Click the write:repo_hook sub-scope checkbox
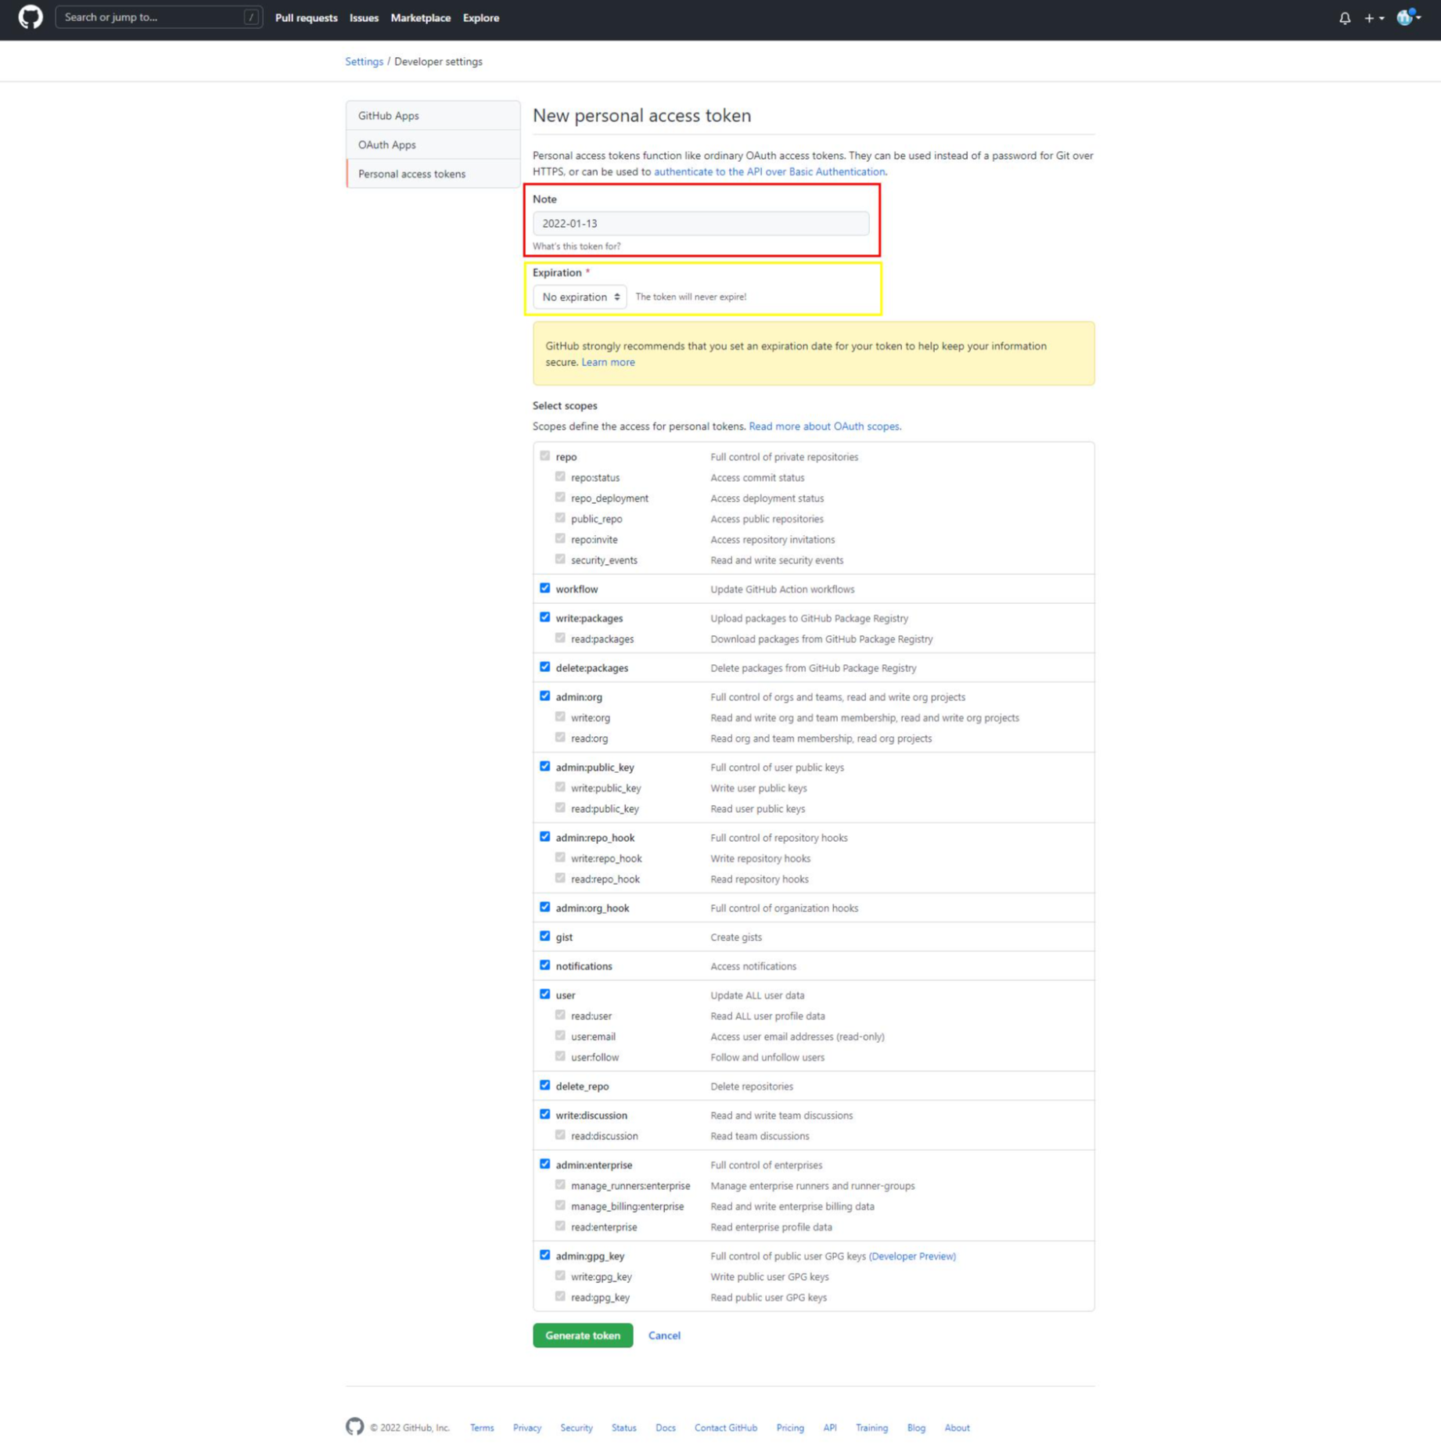Screen dimensions: 1441x1452 click(x=560, y=857)
